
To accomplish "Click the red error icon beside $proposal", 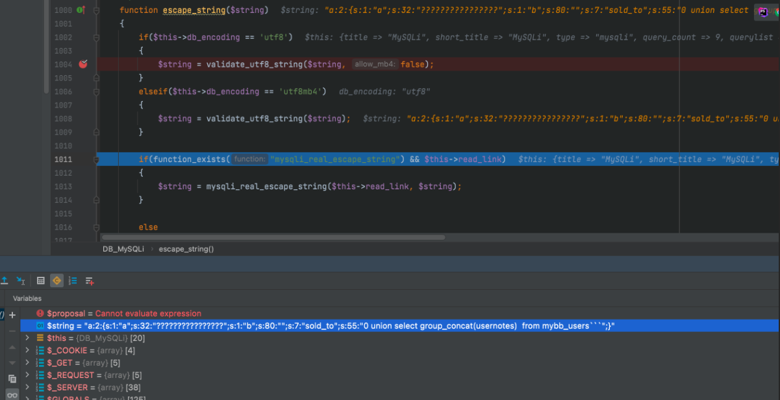I will point(40,313).
